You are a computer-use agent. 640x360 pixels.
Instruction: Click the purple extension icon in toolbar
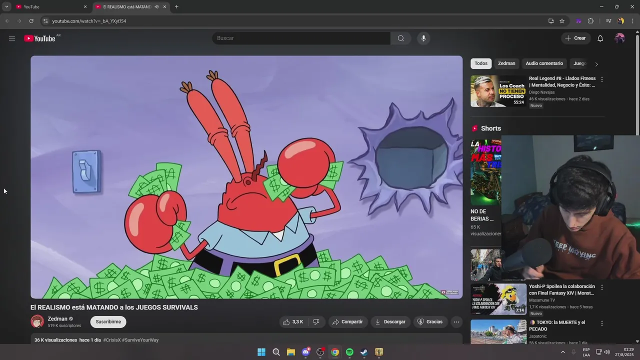pos(579,21)
